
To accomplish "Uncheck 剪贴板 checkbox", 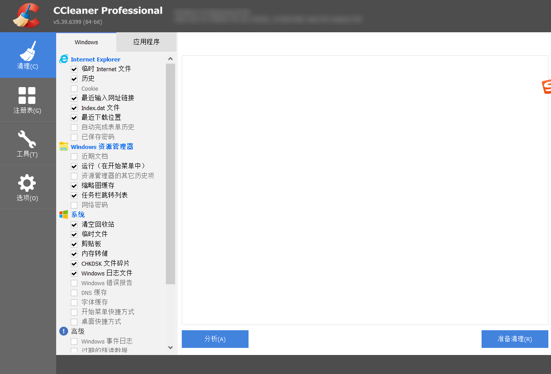I will (x=74, y=244).
